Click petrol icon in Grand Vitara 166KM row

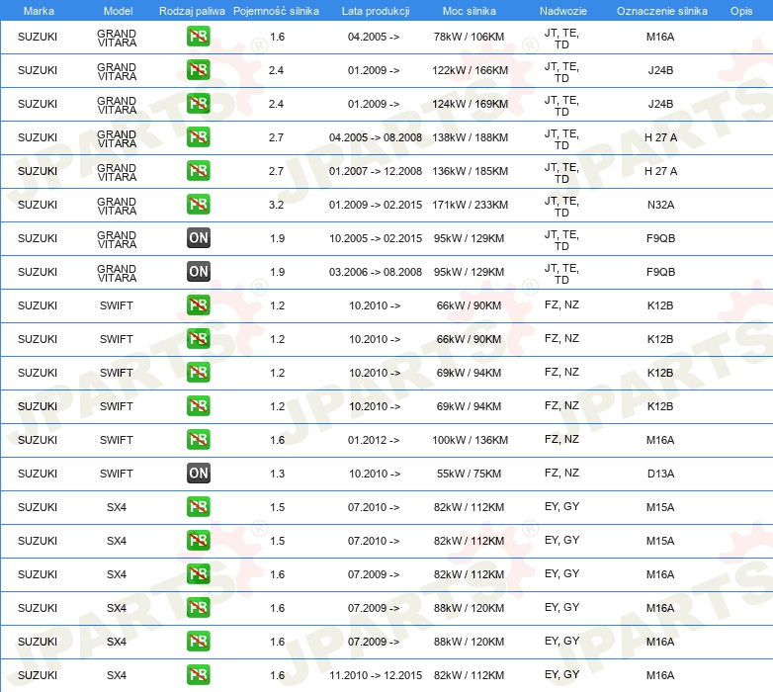pyautogui.click(x=198, y=70)
